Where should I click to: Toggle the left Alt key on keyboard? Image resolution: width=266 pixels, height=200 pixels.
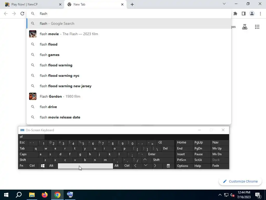[x=52, y=166]
